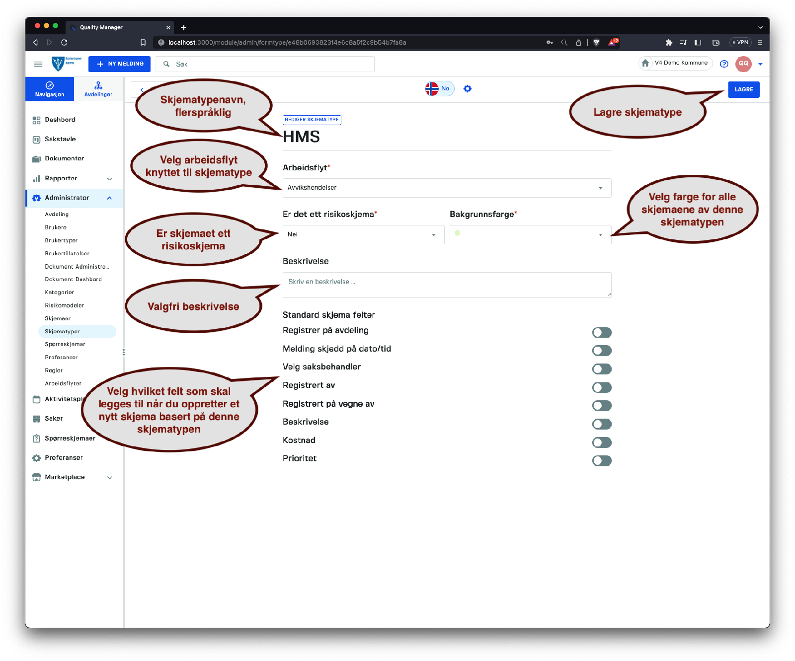
Task: Click the back arrow above the form
Action: point(142,90)
